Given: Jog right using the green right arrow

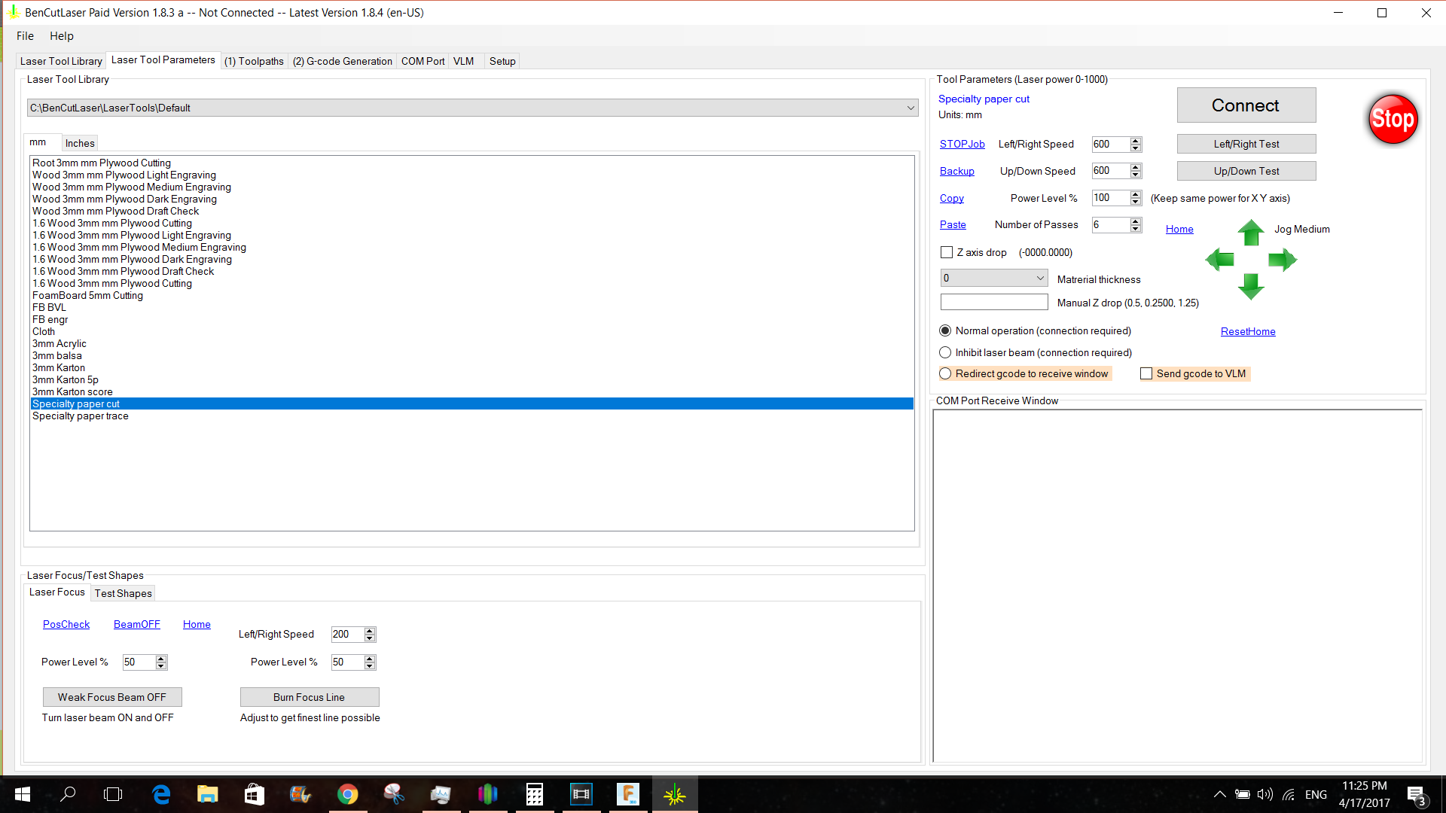Looking at the screenshot, I should click(1281, 260).
